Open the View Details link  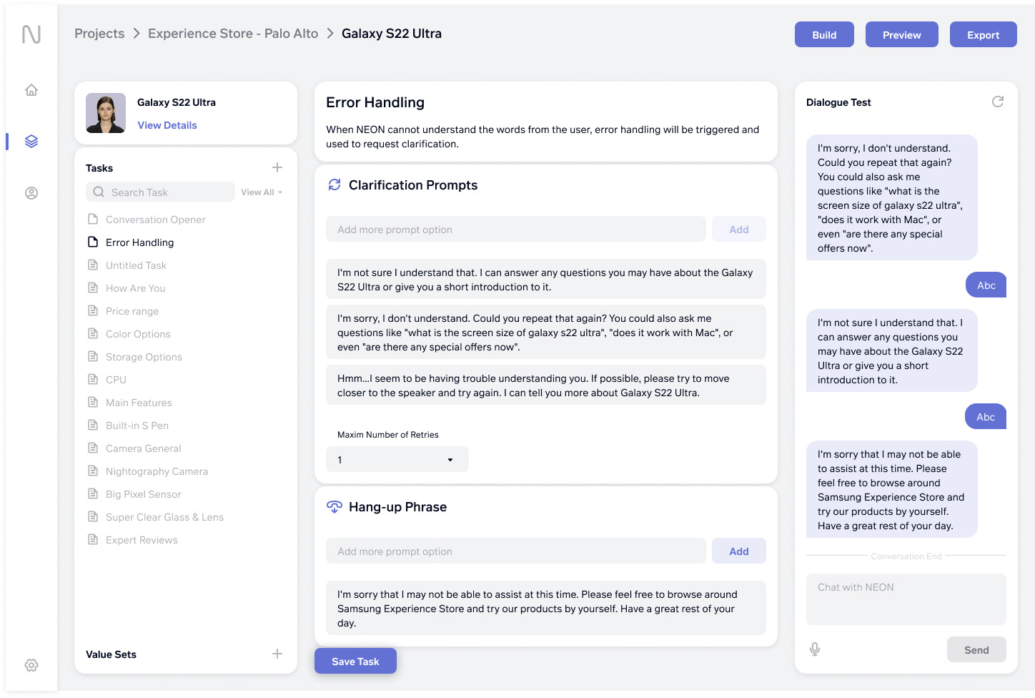(x=167, y=125)
